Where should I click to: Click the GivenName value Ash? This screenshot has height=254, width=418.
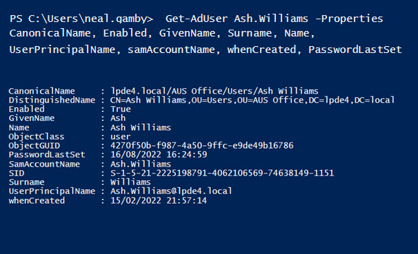tap(118, 118)
